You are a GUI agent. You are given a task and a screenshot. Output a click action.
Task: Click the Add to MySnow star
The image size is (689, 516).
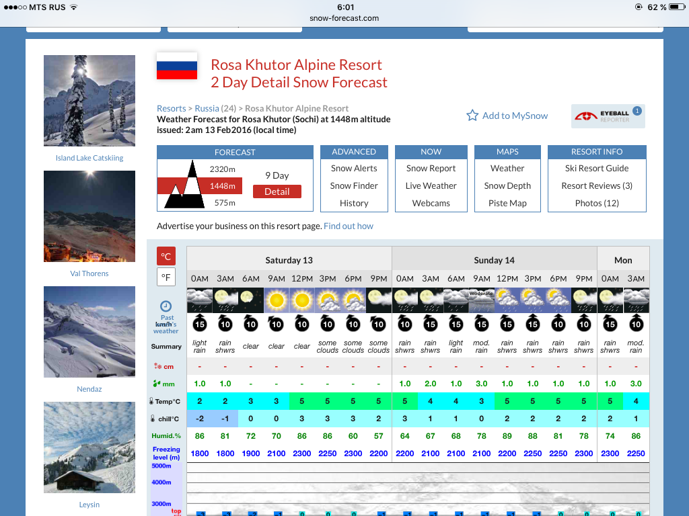tap(472, 116)
